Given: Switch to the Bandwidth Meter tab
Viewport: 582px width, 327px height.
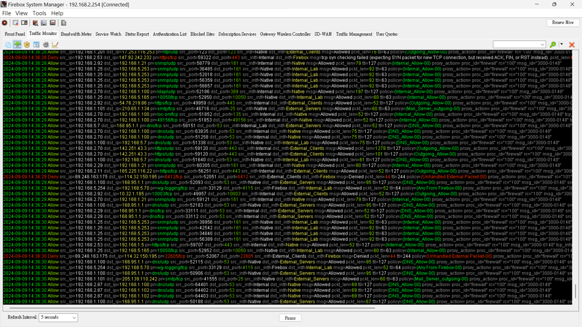Looking at the screenshot, I should click(76, 34).
